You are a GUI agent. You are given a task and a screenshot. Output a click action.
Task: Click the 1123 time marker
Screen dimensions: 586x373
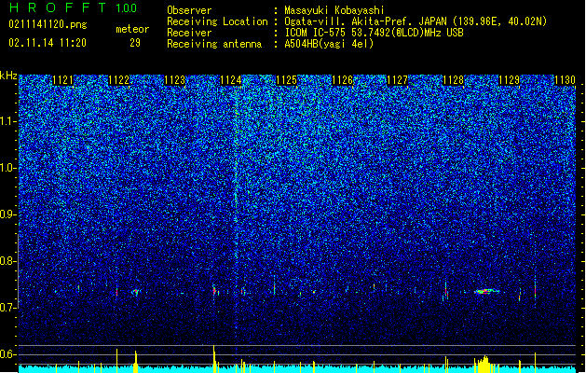174,80
